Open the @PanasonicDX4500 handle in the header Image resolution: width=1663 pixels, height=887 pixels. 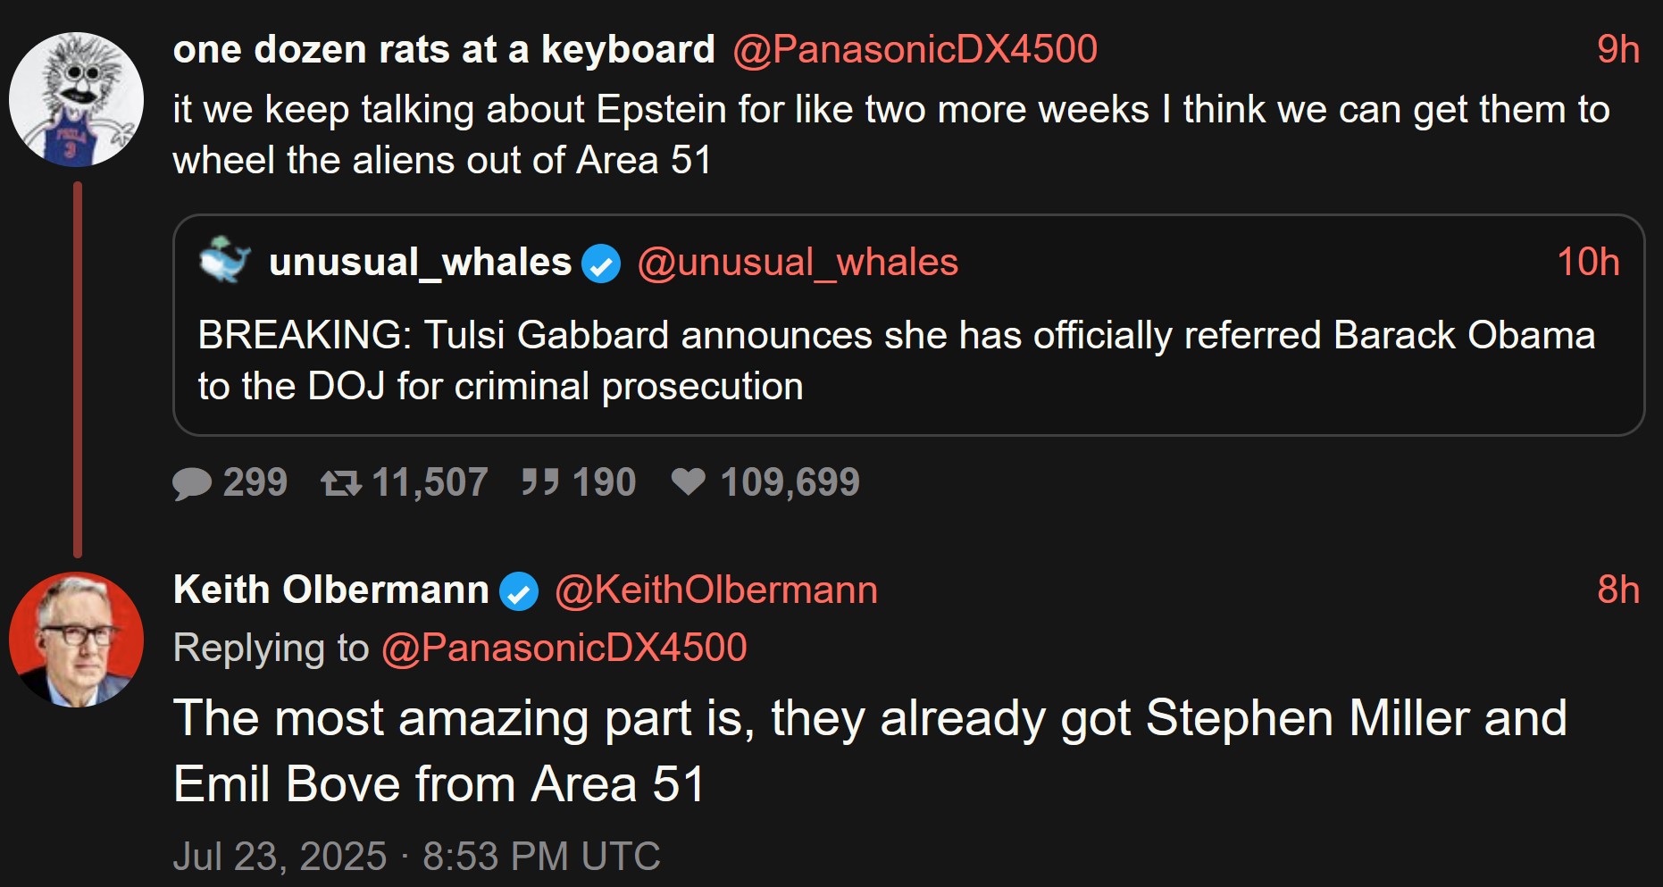(915, 49)
